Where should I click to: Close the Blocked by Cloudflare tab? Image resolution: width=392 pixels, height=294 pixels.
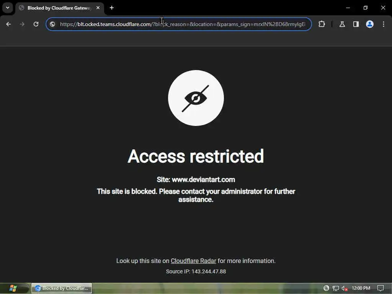point(98,8)
